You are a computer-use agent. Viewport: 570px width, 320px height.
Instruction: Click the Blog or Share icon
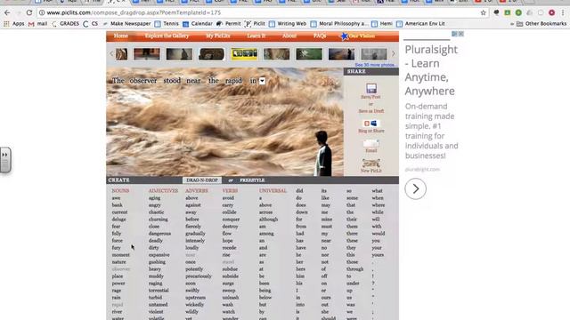tap(370, 124)
